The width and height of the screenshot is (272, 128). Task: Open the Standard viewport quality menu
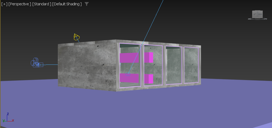click(42, 4)
